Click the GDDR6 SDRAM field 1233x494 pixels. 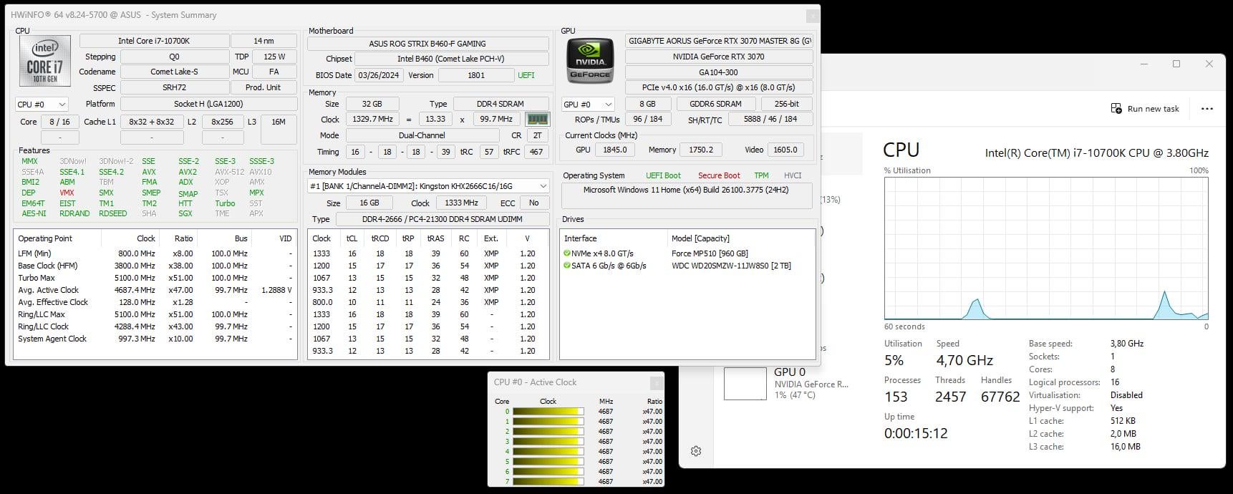click(x=715, y=104)
